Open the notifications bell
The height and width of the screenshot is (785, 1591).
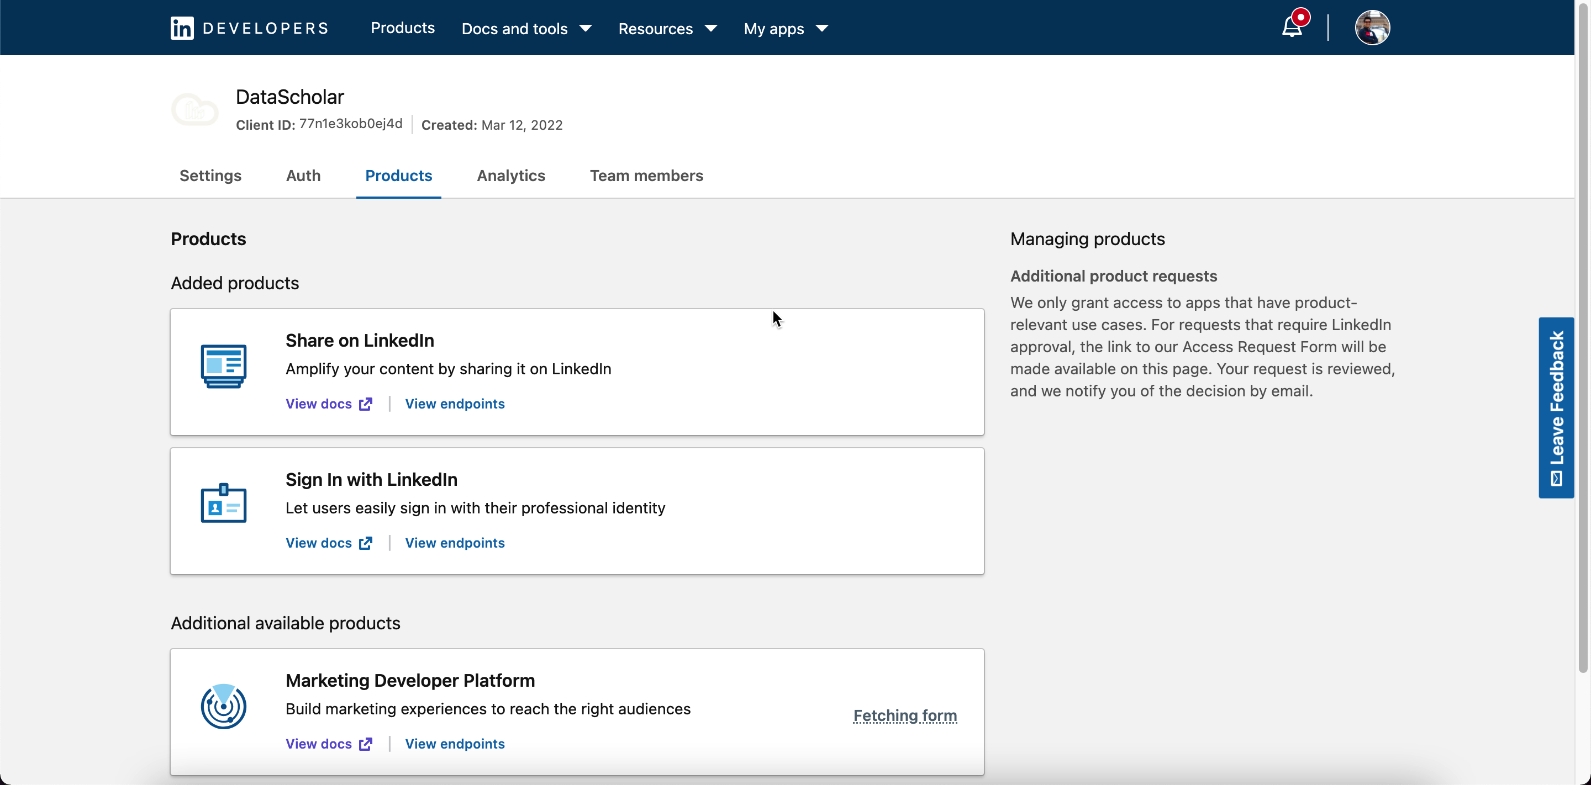1292,27
